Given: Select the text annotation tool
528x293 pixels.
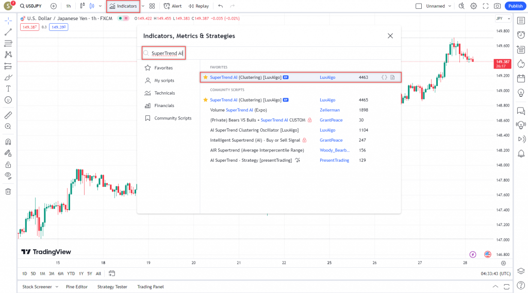Looking at the screenshot, I should (x=8, y=89).
